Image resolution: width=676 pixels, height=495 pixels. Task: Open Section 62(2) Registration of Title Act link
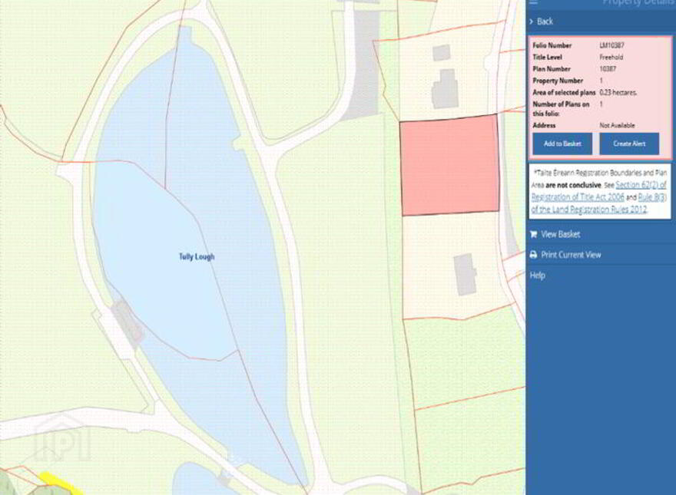coord(599,191)
